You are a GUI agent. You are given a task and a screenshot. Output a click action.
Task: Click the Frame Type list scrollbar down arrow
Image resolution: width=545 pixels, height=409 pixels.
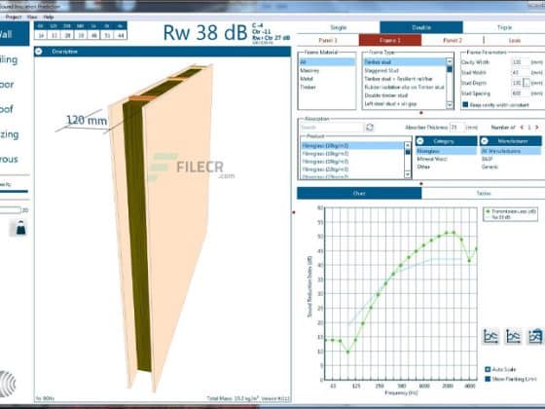click(x=450, y=105)
